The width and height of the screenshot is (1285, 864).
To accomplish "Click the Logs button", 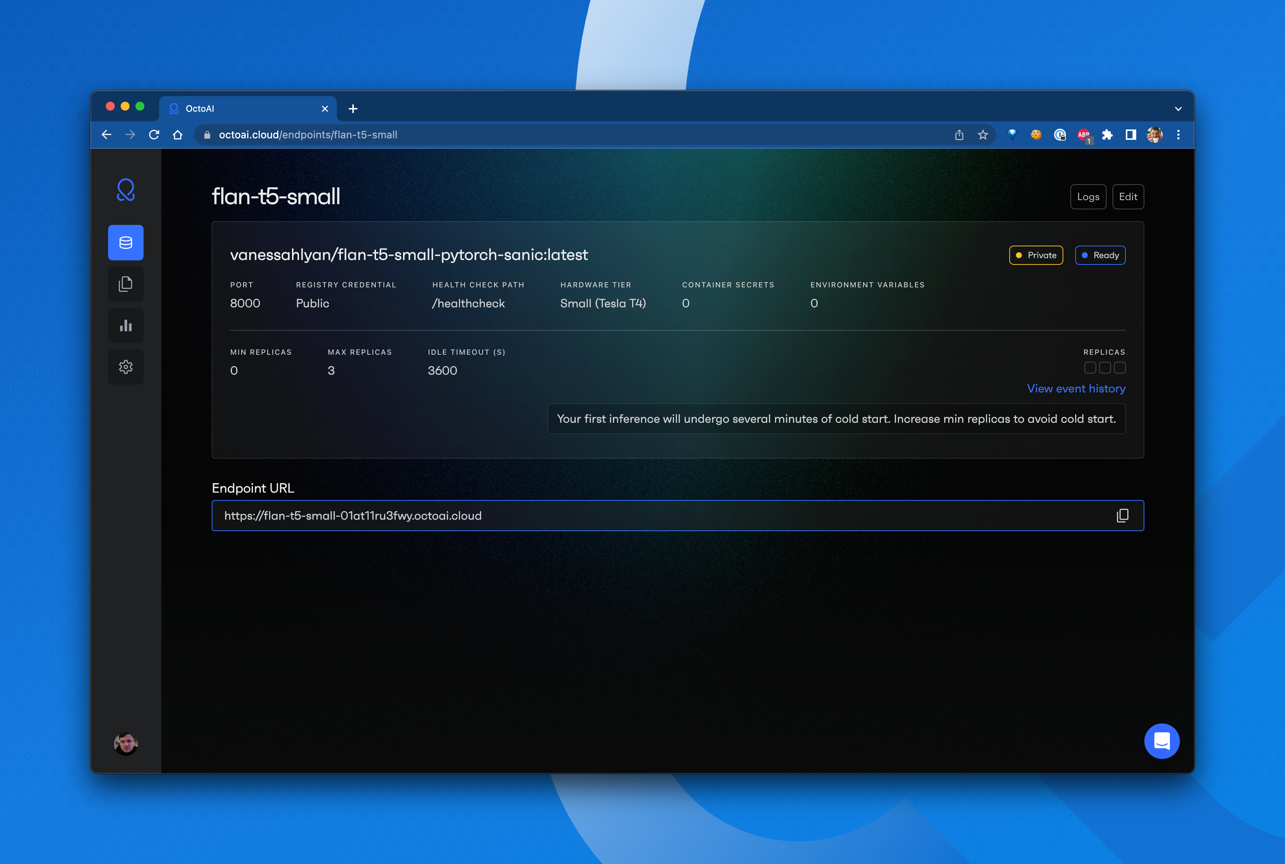I will 1088,197.
